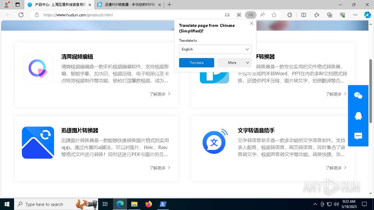
Task: Click the blue Translate button
Action: click(x=197, y=63)
